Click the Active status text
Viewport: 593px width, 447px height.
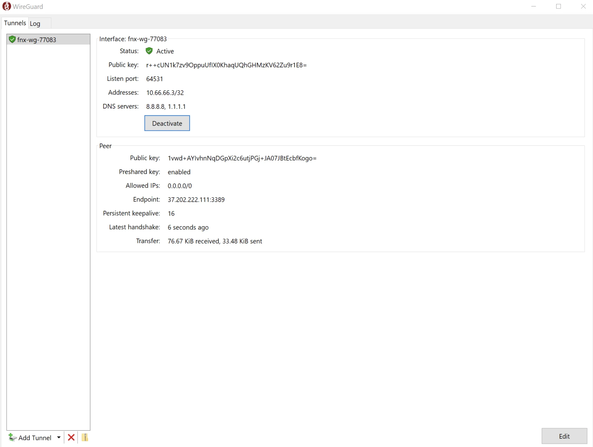[165, 51]
